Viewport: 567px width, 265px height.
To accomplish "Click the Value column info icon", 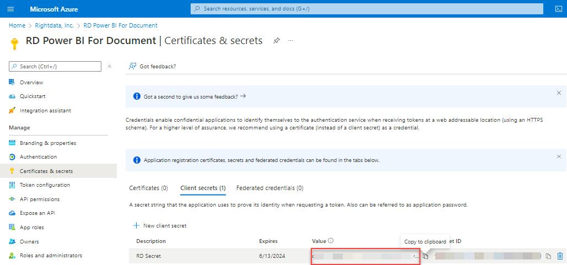I will [x=331, y=241].
